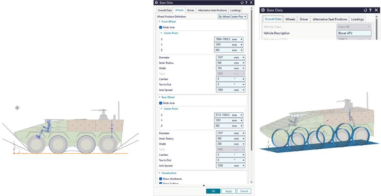The image size is (381, 196).
Task: Collapse the Front Wheel section
Action: click(x=159, y=22)
